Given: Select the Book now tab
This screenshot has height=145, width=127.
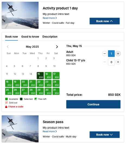Looking at the screenshot, I should coord(12,37).
